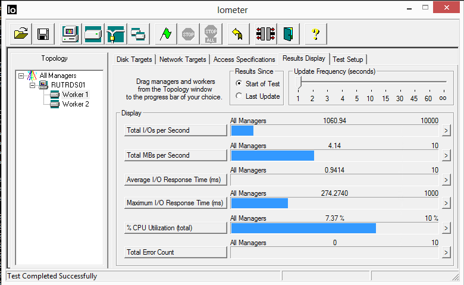Viewport: 464px width, 285px height.
Task: Select Worker 1 in the topology tree
Action: [x=75, y=95]
